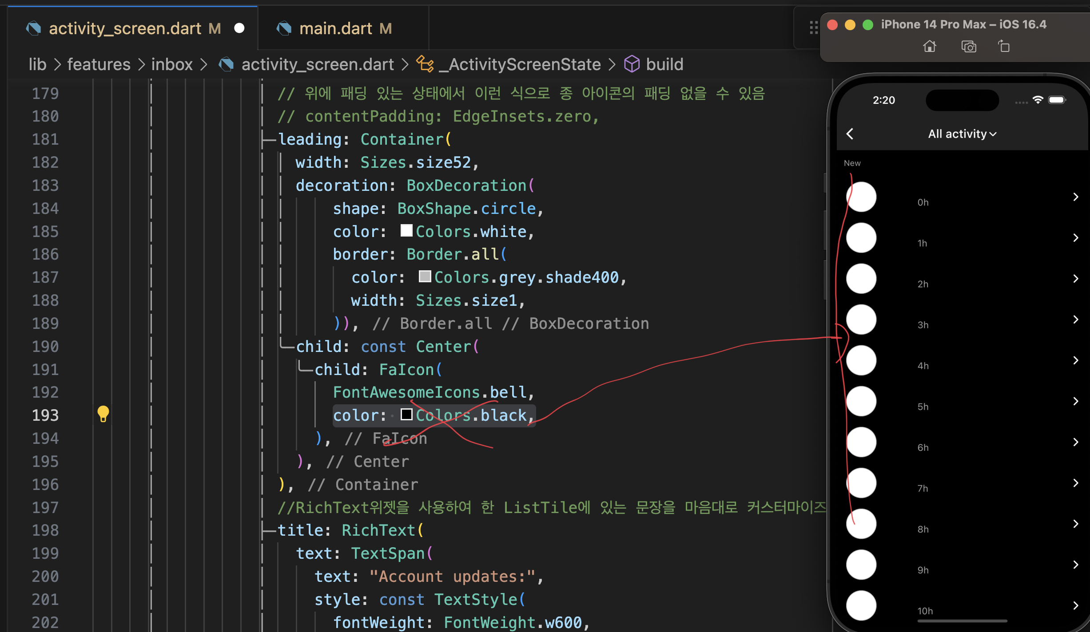Click the _ActivityScreenState class icon in breadcrumb
Screen dimensions: 1090x632
pos(425,64)
